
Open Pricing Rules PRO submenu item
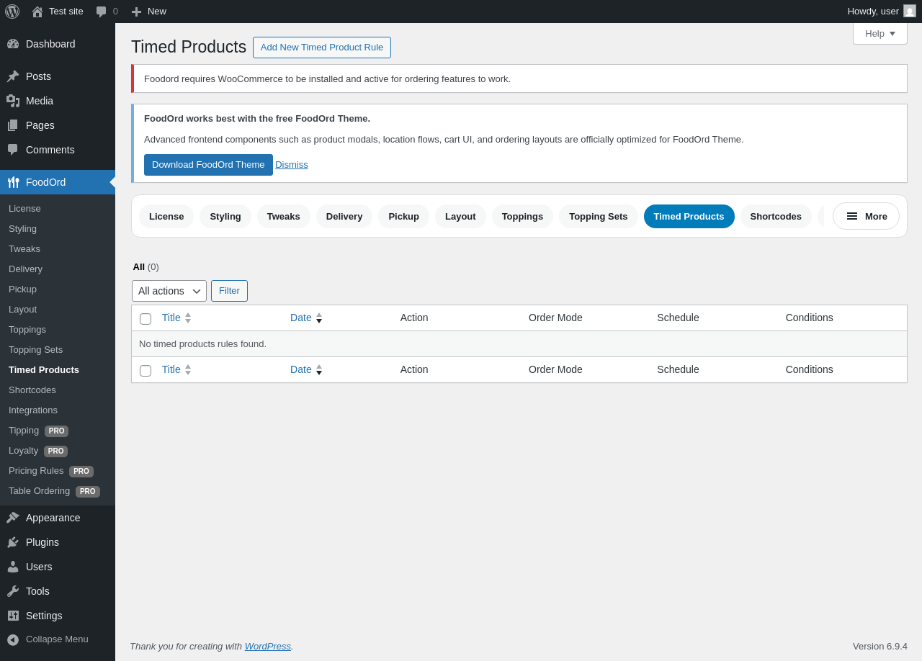pyautogui.click(x=51, y=471)
